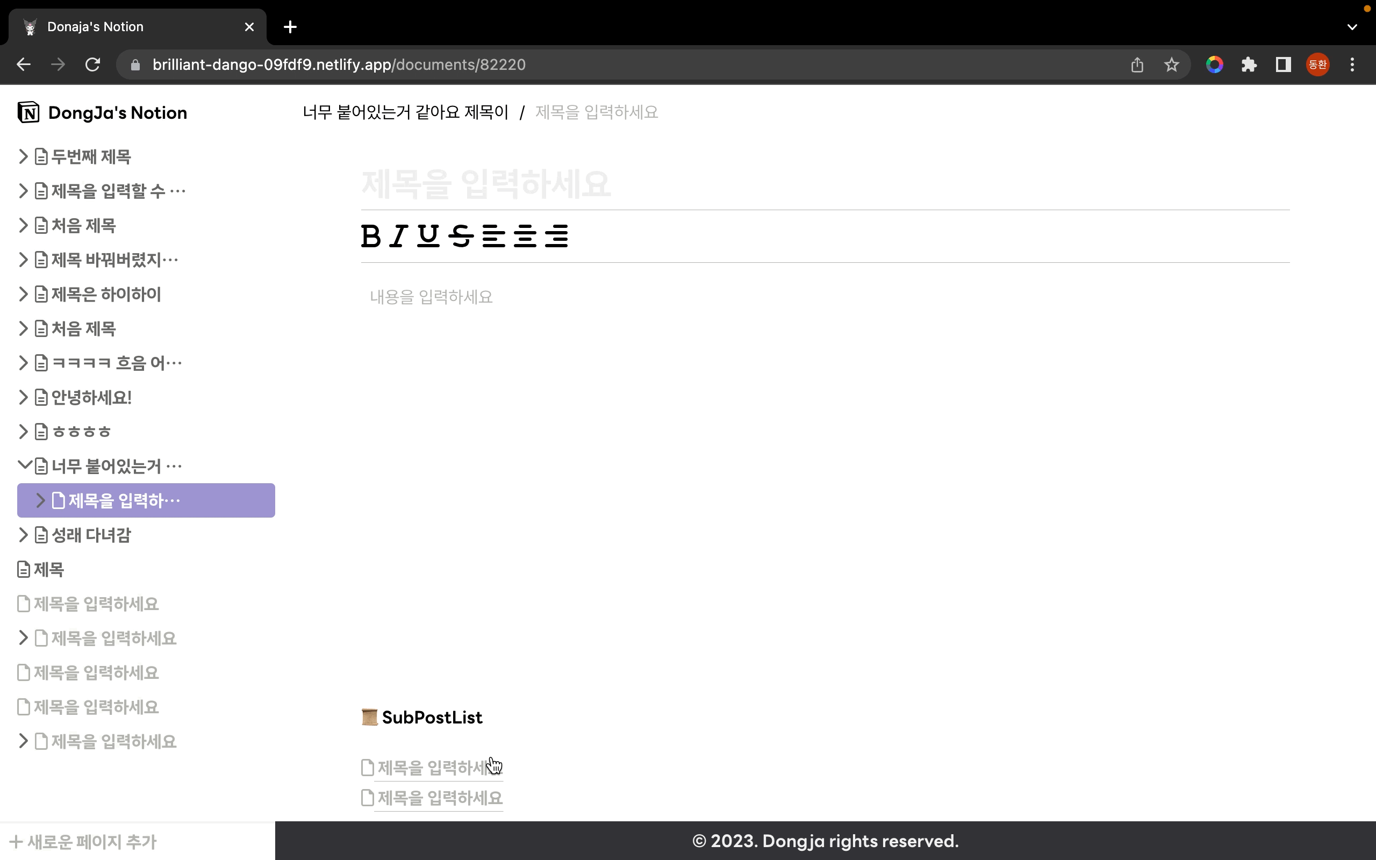Image resolution: width=1376 pixels, height=860 pixels.
Task: Bookmark this page with the star icon
Action: (x=1171, y=65)
